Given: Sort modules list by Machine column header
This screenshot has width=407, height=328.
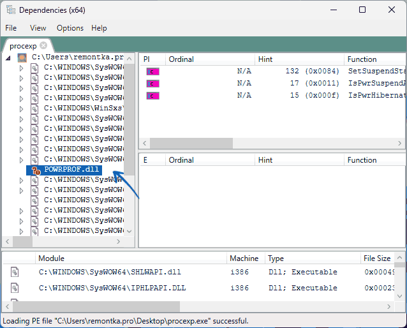Looking at the screenshot, I should [246, 258].
